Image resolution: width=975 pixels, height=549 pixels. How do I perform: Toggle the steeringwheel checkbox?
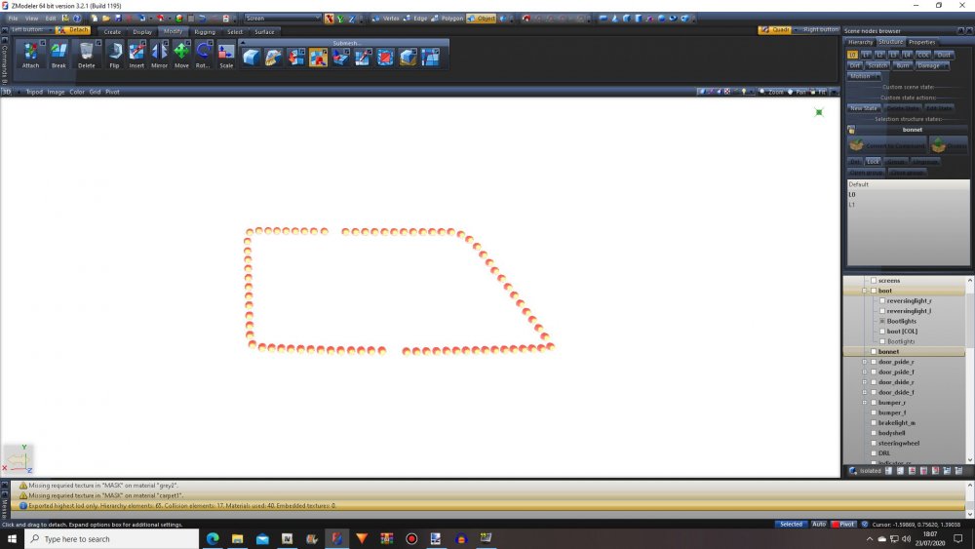pos(874,444)
